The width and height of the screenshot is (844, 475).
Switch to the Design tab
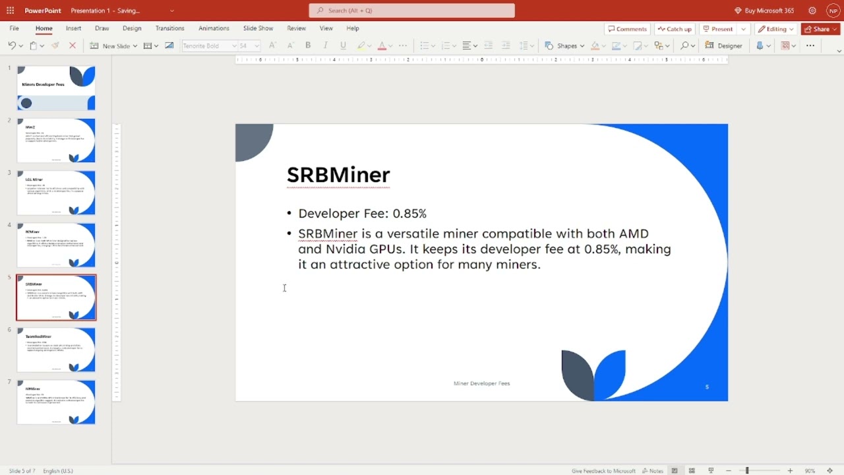[x=132, y=28]
